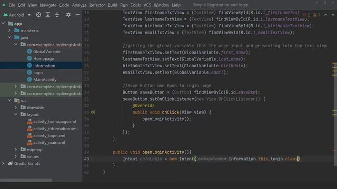Viewport: 337px width, 189px height.
Task: Expand Gradle Scripts node
Action: tap(3, 163)
